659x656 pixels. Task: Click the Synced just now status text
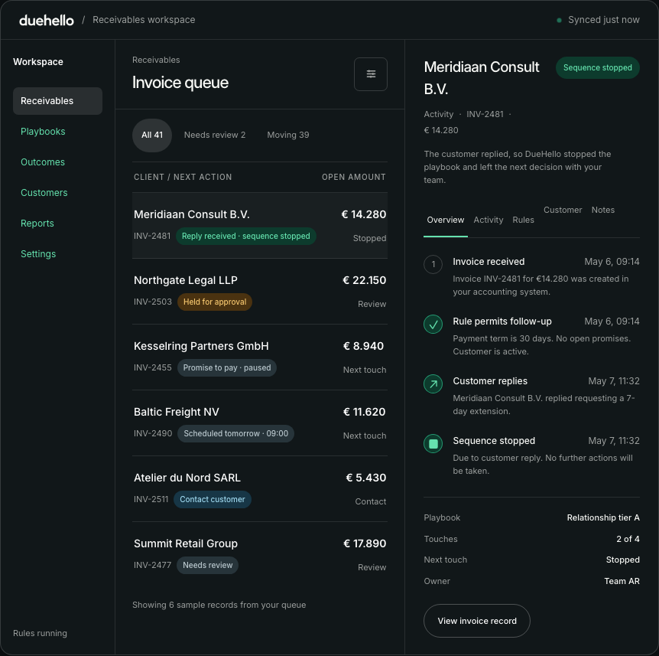click(604, 20)
